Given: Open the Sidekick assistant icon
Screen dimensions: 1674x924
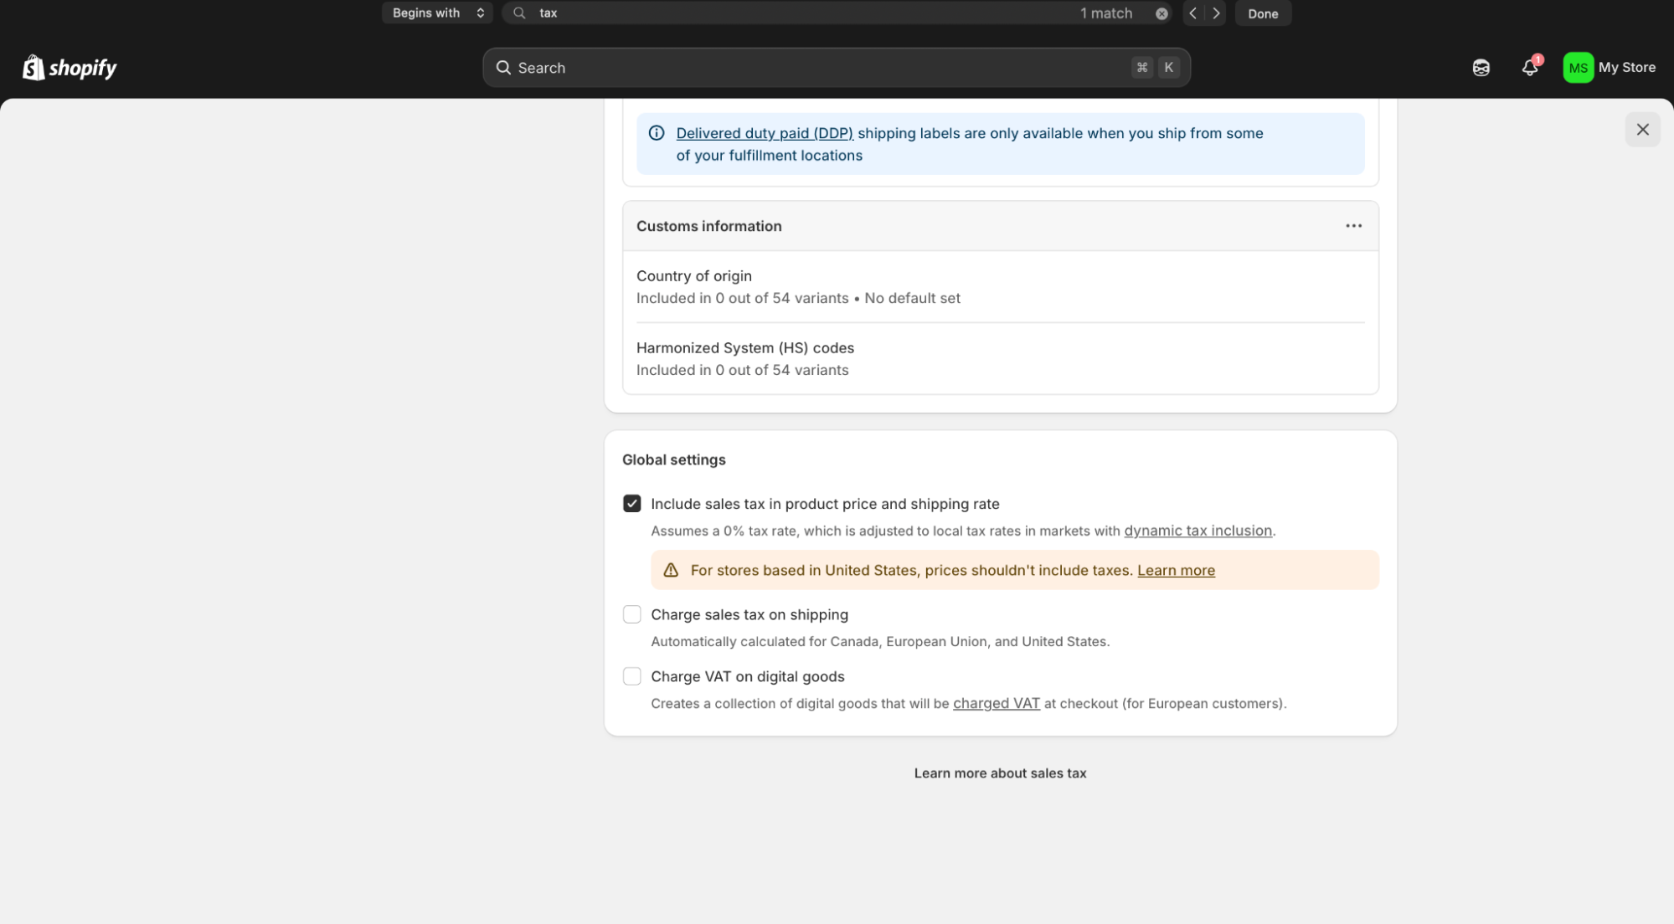Looking at the screenshot, I should click(1481, 68).
